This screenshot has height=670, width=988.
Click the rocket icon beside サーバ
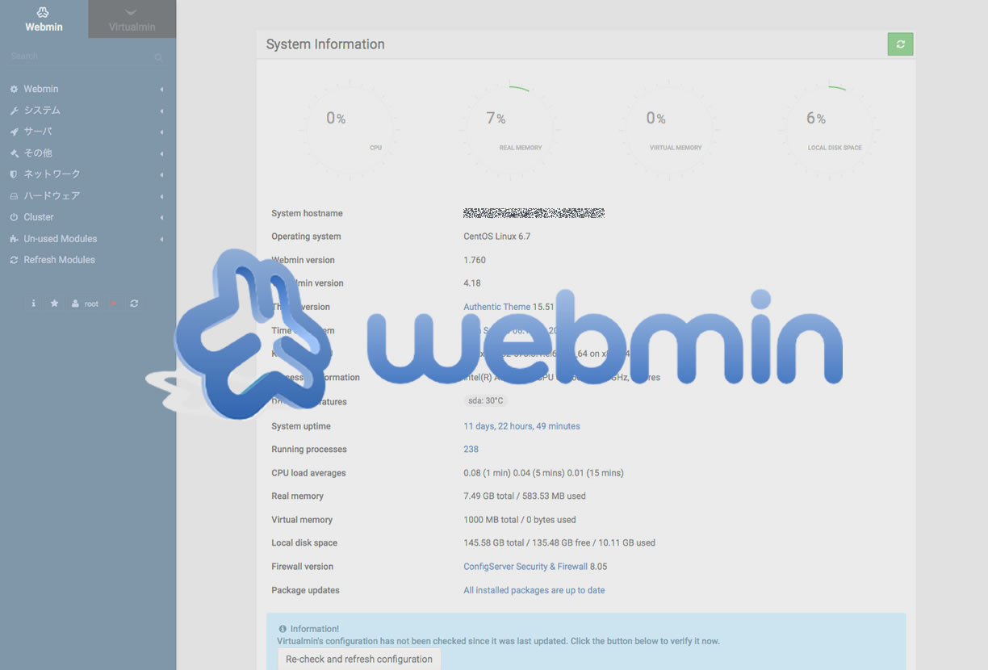tap(14, 132)
